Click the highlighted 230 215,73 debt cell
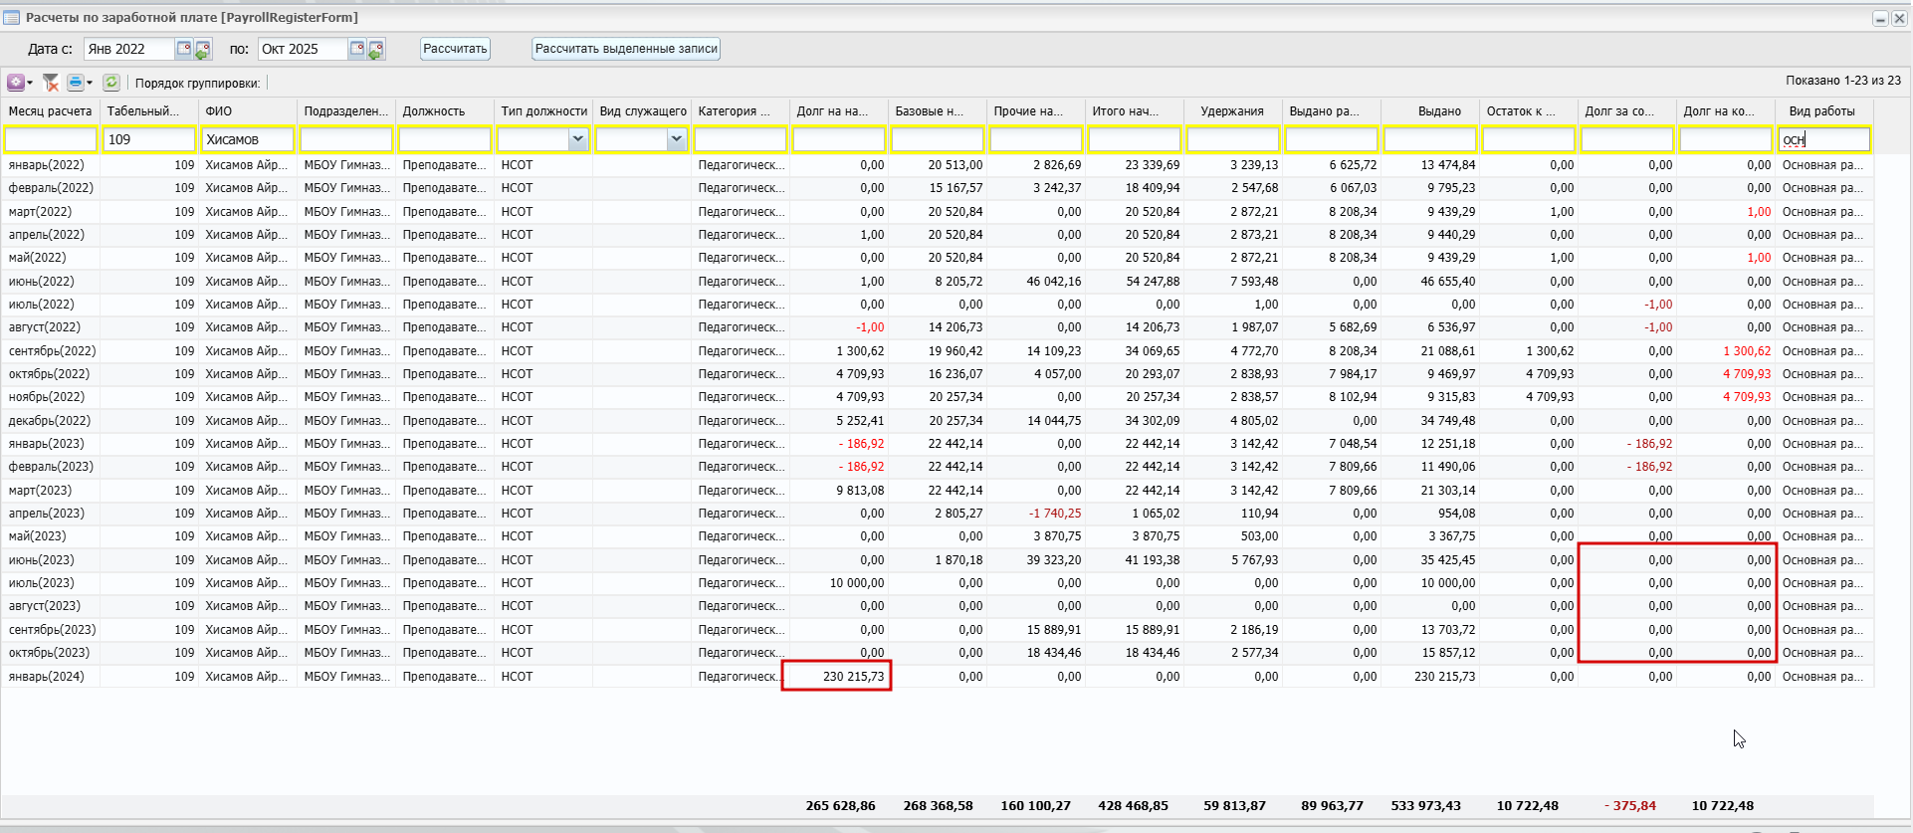Viewport: 1913px width, 833px height. [837, 677]
